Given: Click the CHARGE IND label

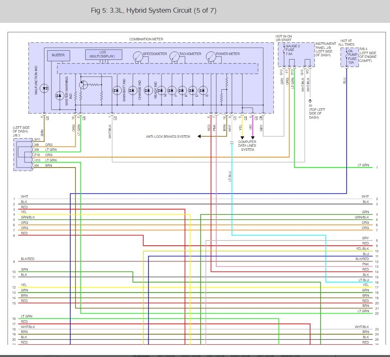Looking at the screenshot, I should (140, 90).
